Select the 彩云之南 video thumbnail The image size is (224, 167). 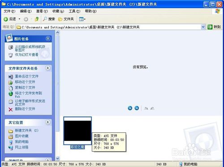(x=78, y=131)
